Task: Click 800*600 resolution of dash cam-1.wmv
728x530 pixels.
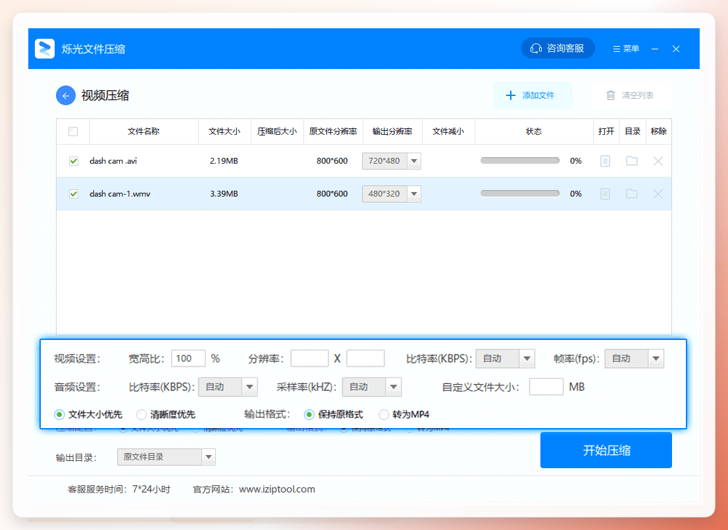Action: 332,194
